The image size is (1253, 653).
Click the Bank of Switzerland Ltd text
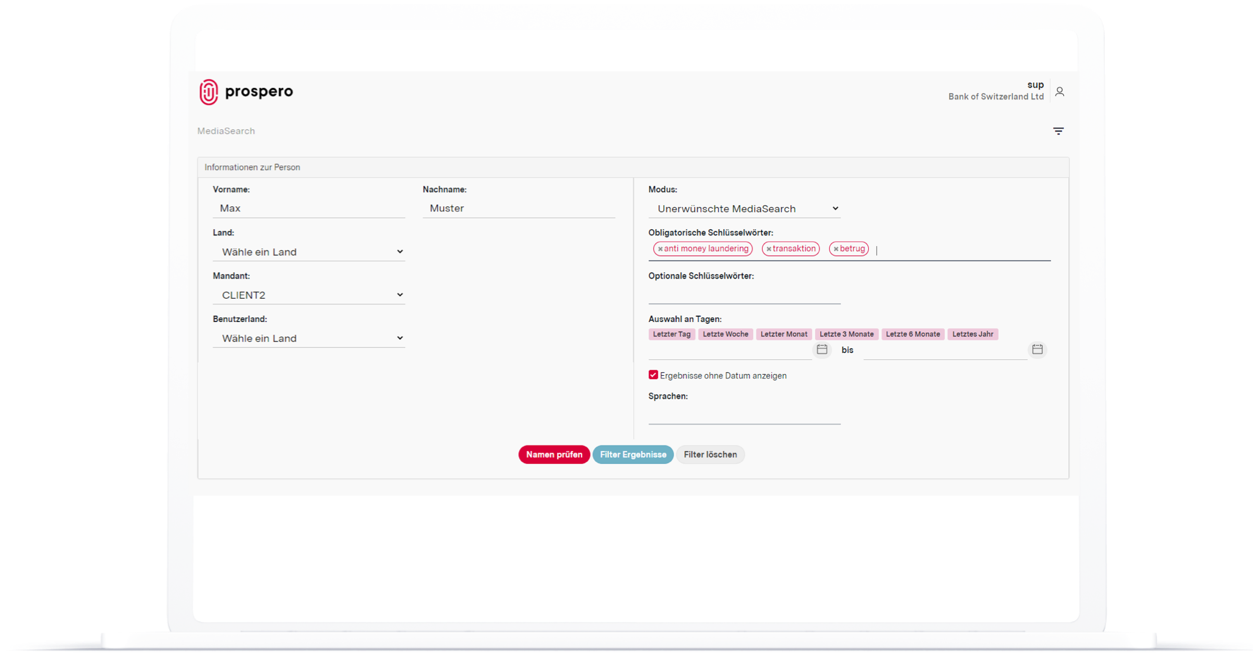tap(995, 97)
